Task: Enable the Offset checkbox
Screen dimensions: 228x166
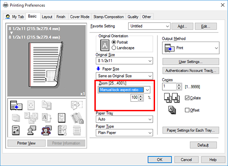Action: click(187, 110)
